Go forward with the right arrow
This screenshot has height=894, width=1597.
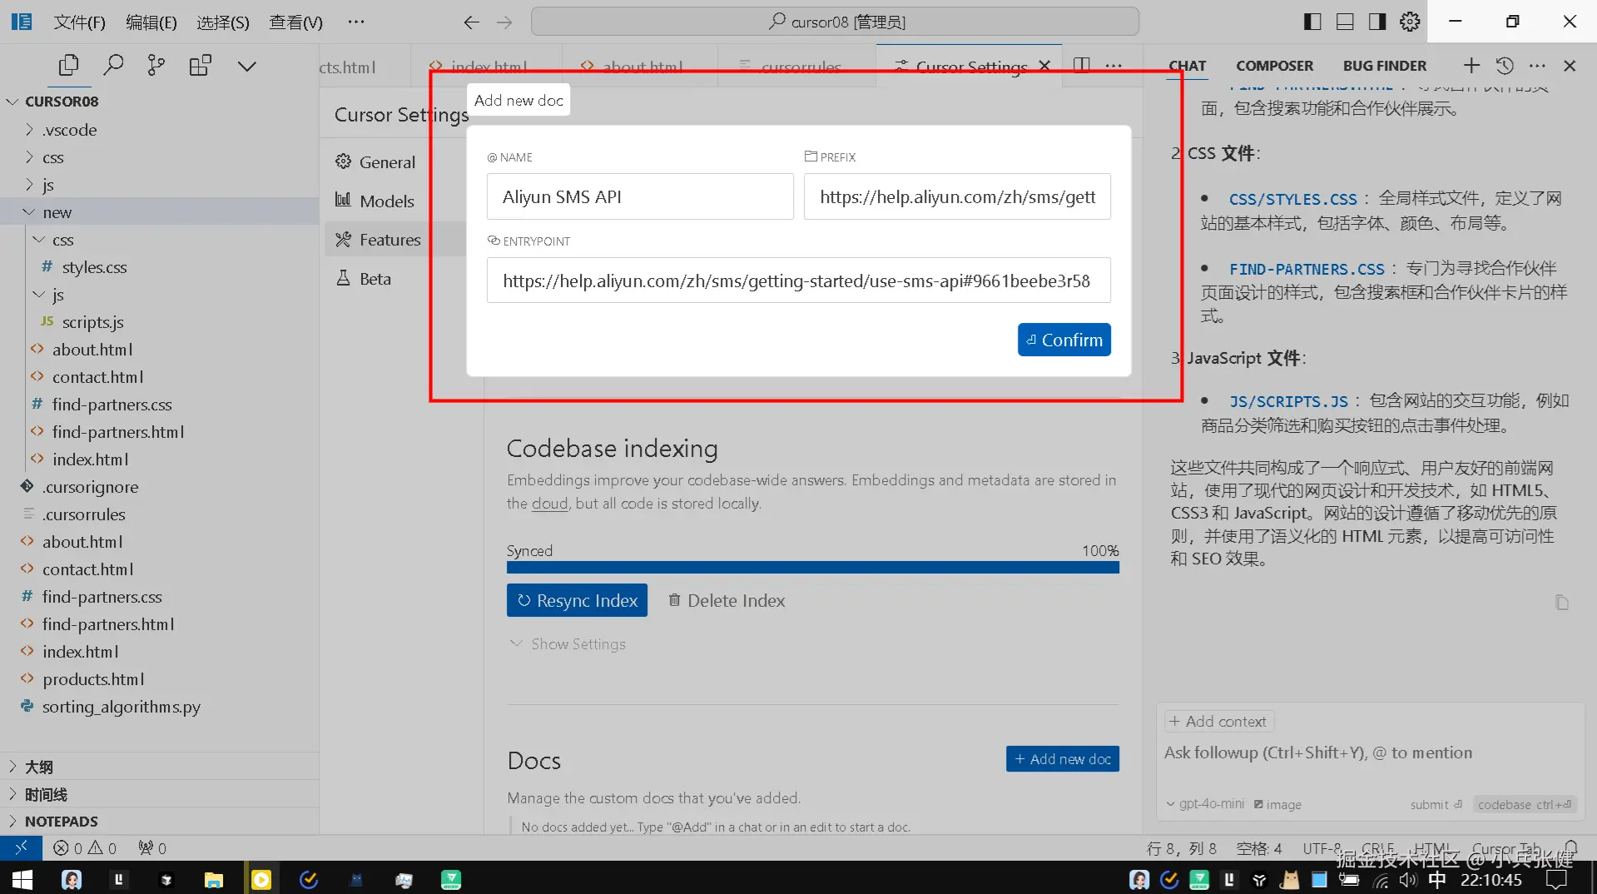[504, 22]
